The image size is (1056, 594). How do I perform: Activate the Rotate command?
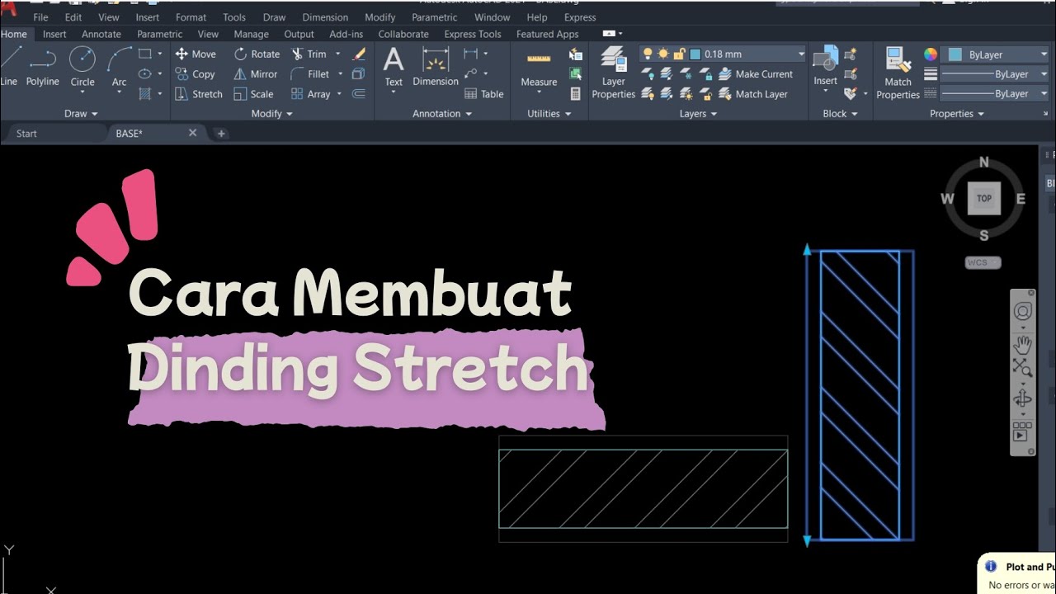click(x=257, y=54)
